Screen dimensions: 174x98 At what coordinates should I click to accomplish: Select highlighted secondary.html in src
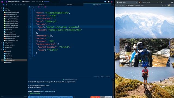tap(14, 60)
